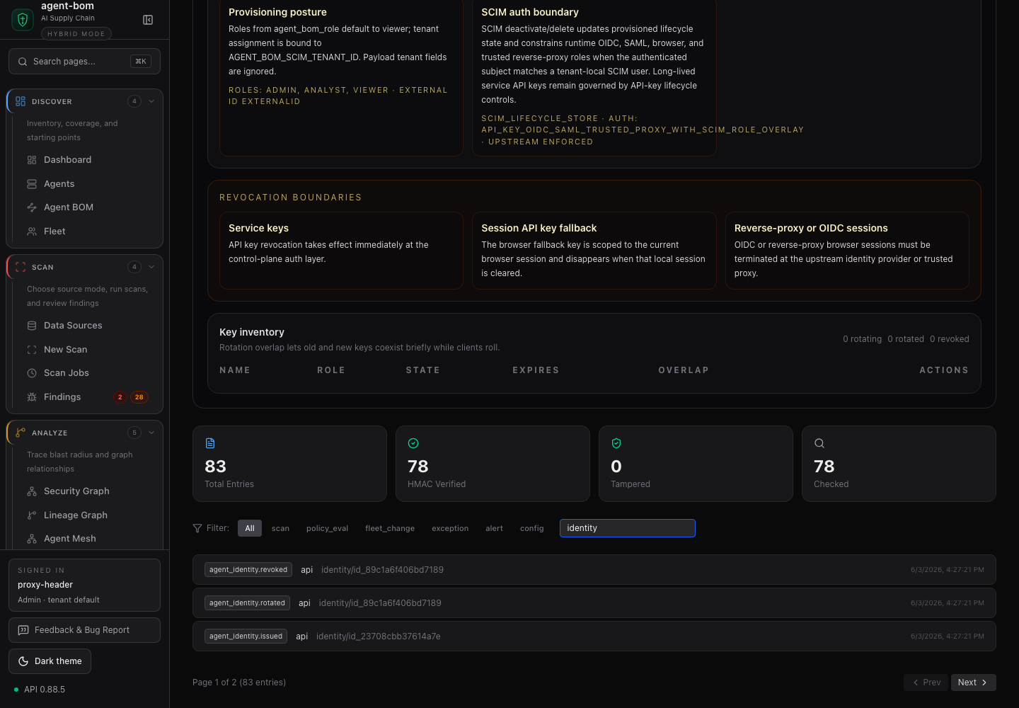
Task: Click the Security Graph node icon
Action: [x=32, y=491]
